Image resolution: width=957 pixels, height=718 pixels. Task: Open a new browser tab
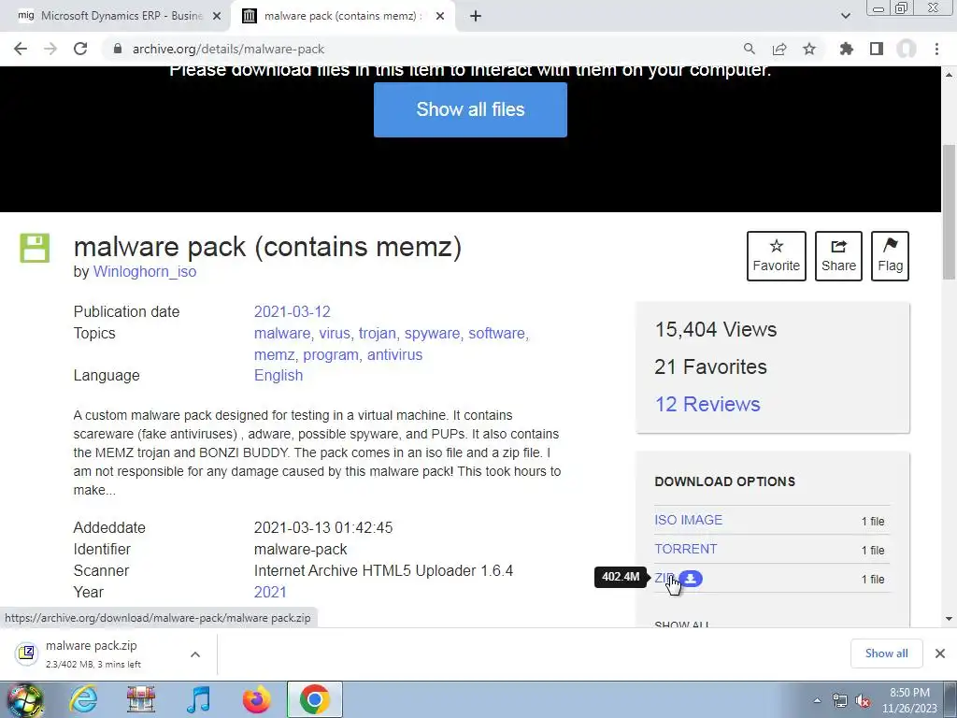[476, 16]
